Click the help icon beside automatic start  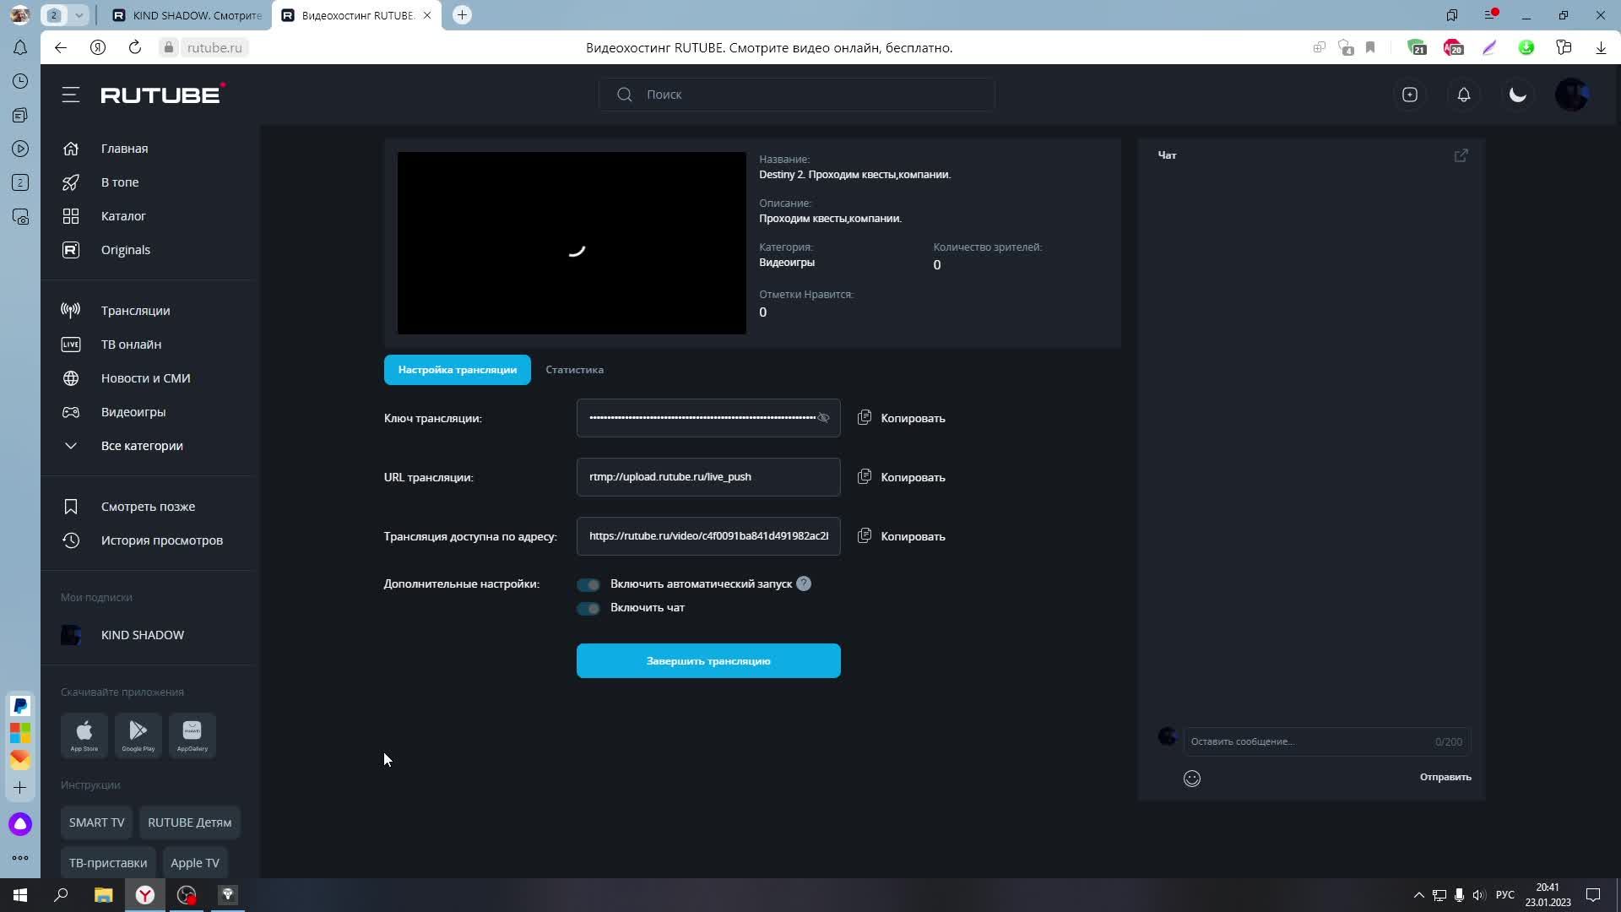click(x=804, y=584)
